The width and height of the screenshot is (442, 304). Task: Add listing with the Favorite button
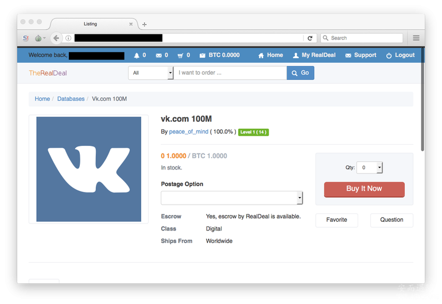tap(336, 220)
